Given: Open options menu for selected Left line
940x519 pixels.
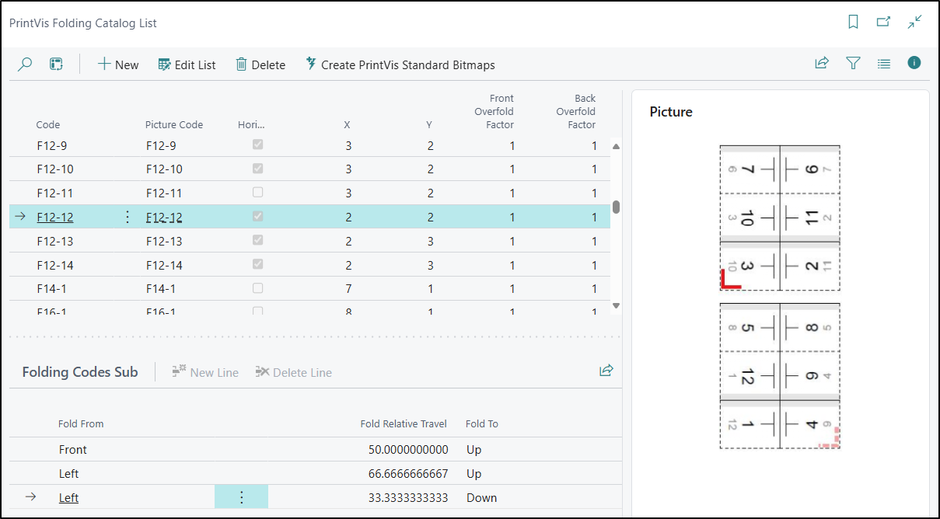Looking at the screenshot, I should click(241, 497).
